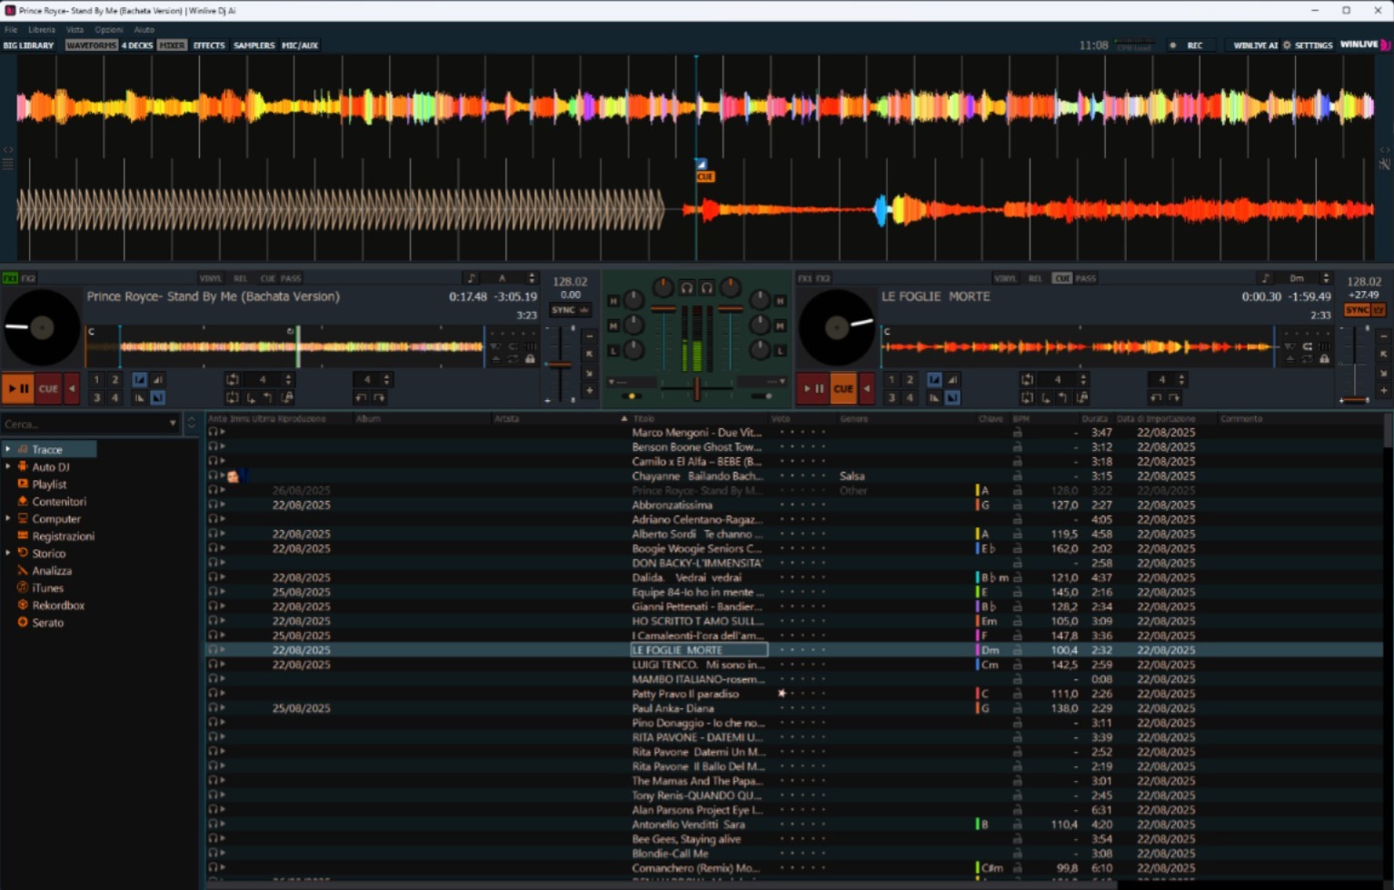
Task: Enable FX2 on the left deck
Action: click(x=28, y=278)
